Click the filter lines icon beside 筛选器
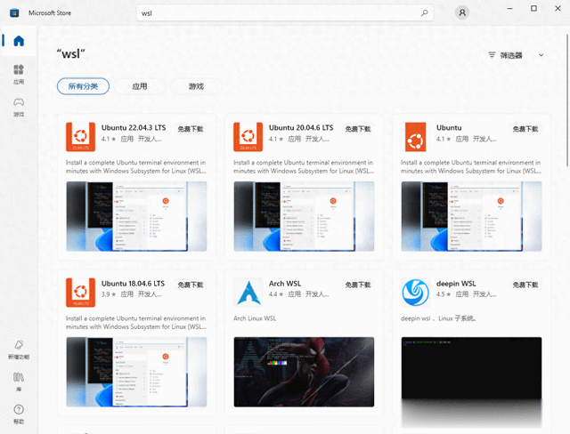The width and height of the screenshot is (570, 434). (492, 55)
